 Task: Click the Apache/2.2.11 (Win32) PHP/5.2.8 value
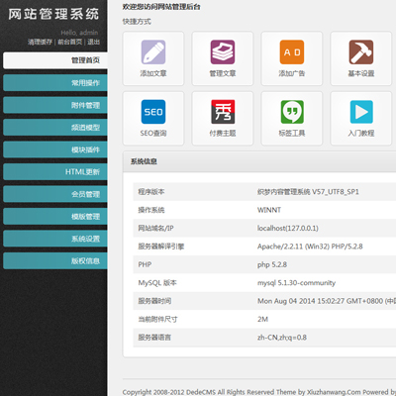[310, 247]
